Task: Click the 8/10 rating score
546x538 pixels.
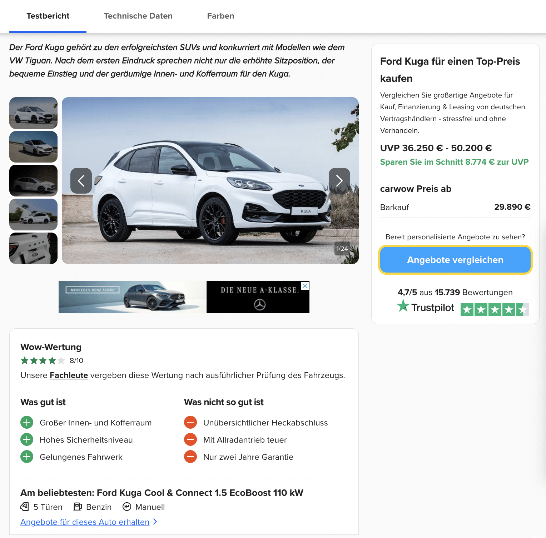Action: tap(76, 360)
